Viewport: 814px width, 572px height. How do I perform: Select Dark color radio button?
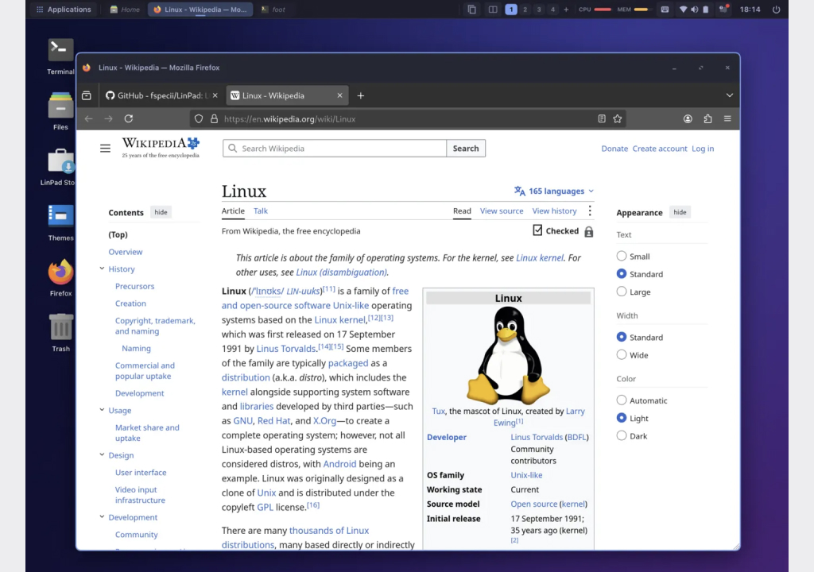(x=622, y=435)
